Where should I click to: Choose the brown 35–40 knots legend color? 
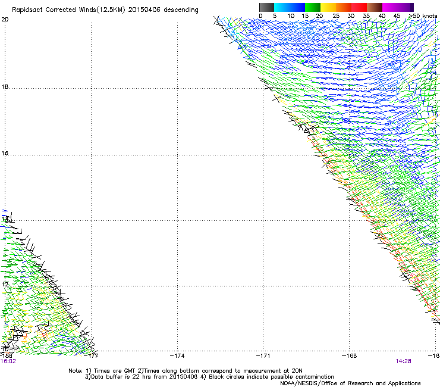point(375,7)
